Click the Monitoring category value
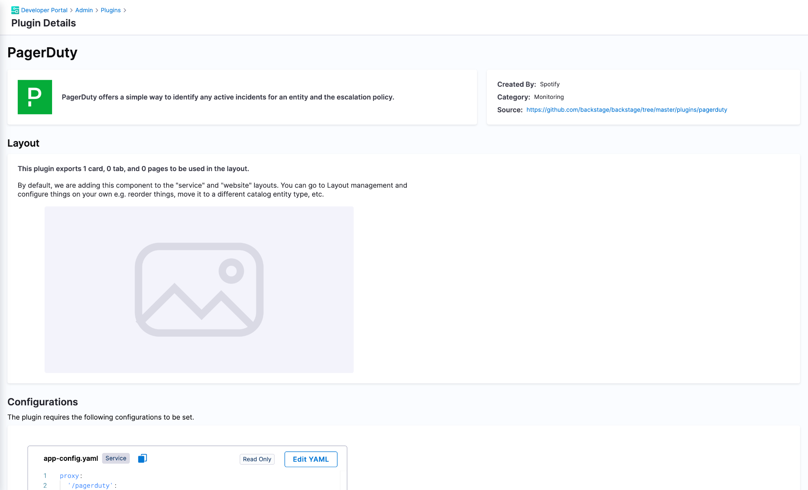This screenshot has width=808, height=490. click(x=549, y=97)
